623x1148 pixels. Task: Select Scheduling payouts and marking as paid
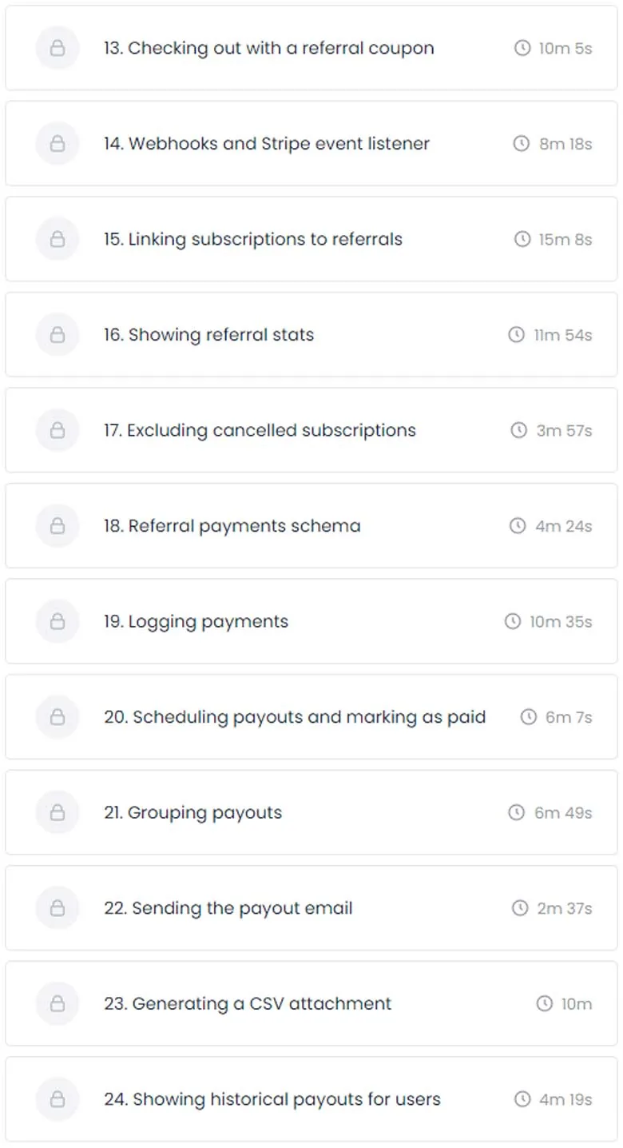pyautogui.click(x=311, y=717)
